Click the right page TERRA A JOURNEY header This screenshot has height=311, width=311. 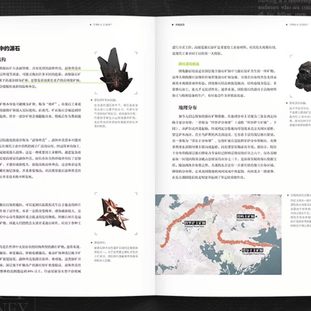(298, 25)
